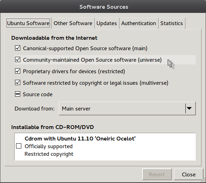Enable the Source code checkbox

(x=17, y=94)
